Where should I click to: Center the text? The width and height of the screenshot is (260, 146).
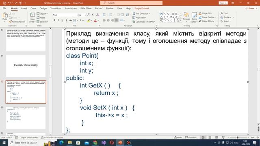click(x=108, y=20)
